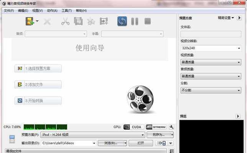Click the log icon beside status bar

tap(172, 151)
